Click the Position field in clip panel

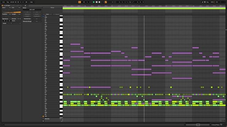pyautogui.click(x=7, y=16)
